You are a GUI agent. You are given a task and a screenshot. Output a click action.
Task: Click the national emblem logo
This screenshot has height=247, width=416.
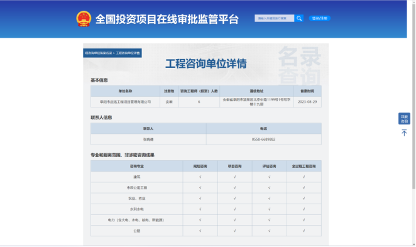(84, 19)
